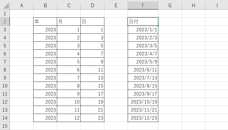The height and width of the screenshot is (130, 228).
Task: Click the 年 header cell
Action: pyautogui.click(x=45, y=22)
